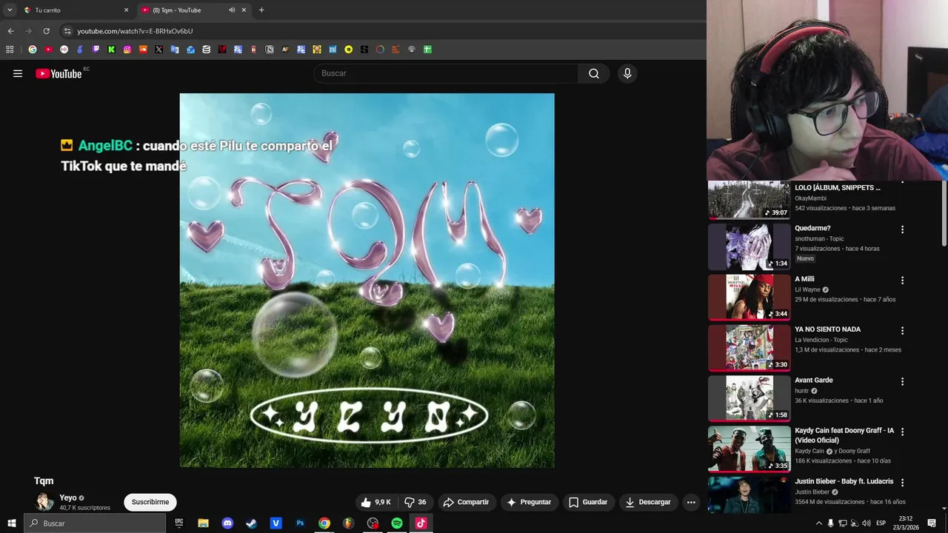Click the recommendations scrollbar

point(944,215)
